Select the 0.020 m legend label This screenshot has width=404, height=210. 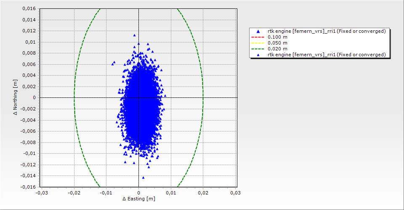pyautogui.click(x=277, y=49)
